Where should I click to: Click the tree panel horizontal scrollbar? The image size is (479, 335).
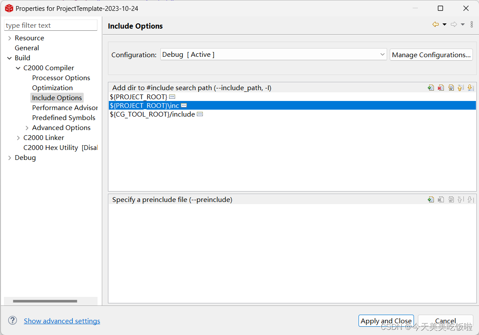(45, 301)
